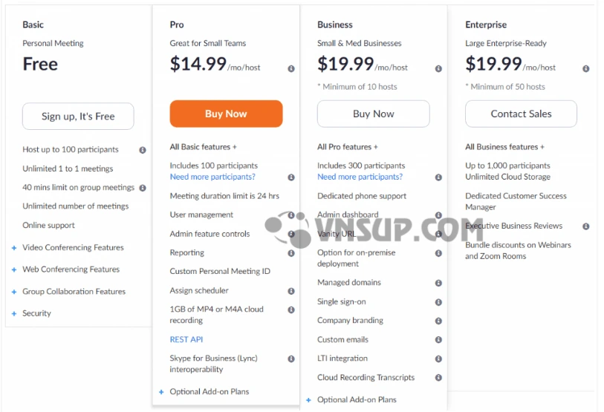Click info icon next to Single sign-on
The image size is (604, 412).
[x=438, y=302]
